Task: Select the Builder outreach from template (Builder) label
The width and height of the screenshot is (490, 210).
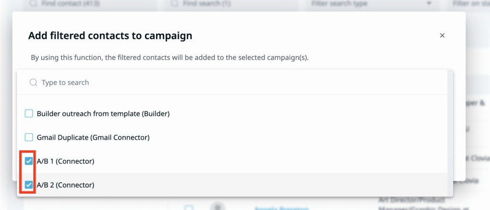Action: 103,114
